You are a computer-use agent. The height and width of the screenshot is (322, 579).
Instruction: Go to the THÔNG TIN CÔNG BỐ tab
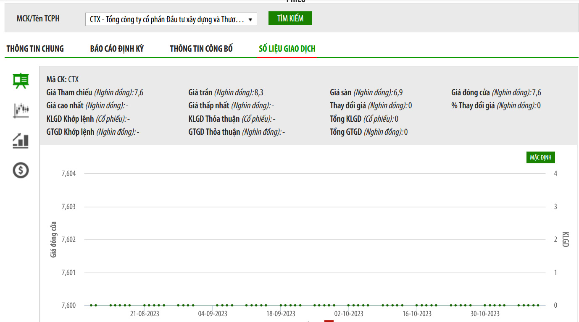tap(201, 49)
